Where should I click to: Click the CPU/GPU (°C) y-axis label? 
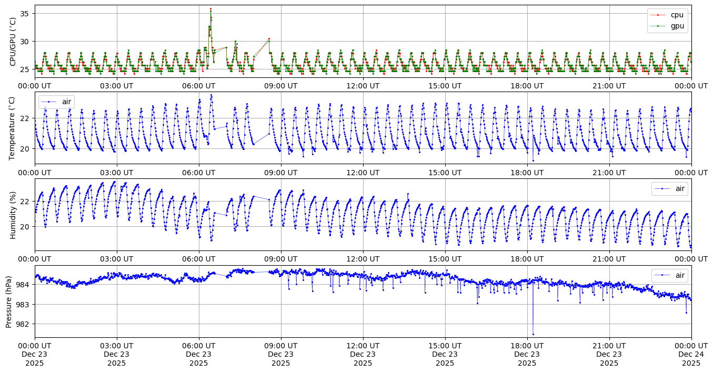click(13, 42)
